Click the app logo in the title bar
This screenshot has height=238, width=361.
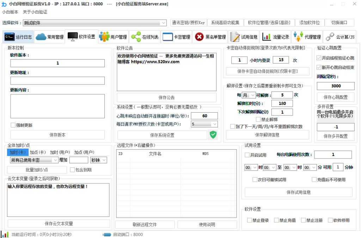click(4, 4)
